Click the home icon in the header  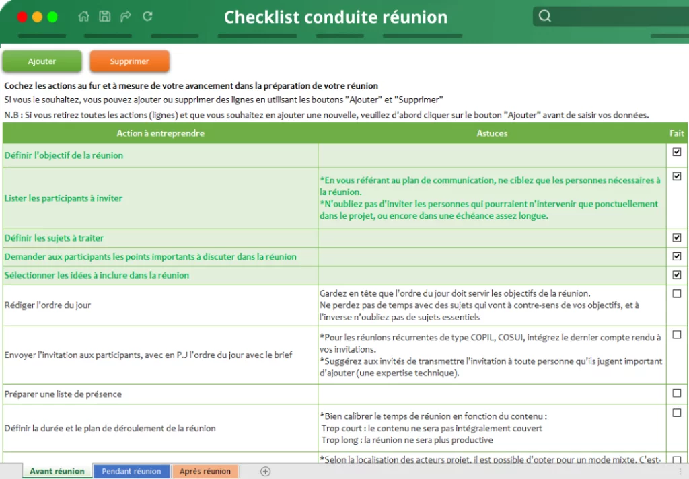[83, 17]
